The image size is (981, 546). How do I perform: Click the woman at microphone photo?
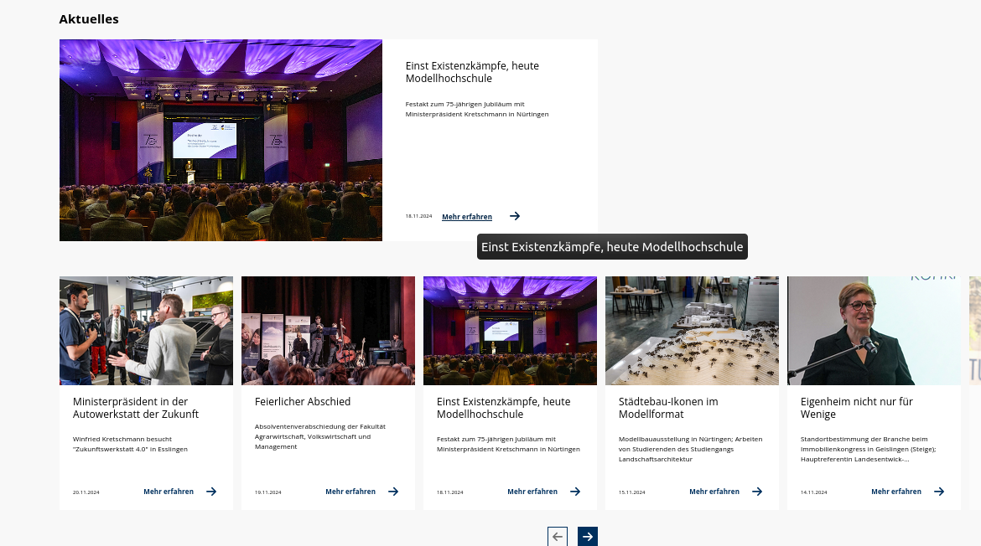point(874,331)
